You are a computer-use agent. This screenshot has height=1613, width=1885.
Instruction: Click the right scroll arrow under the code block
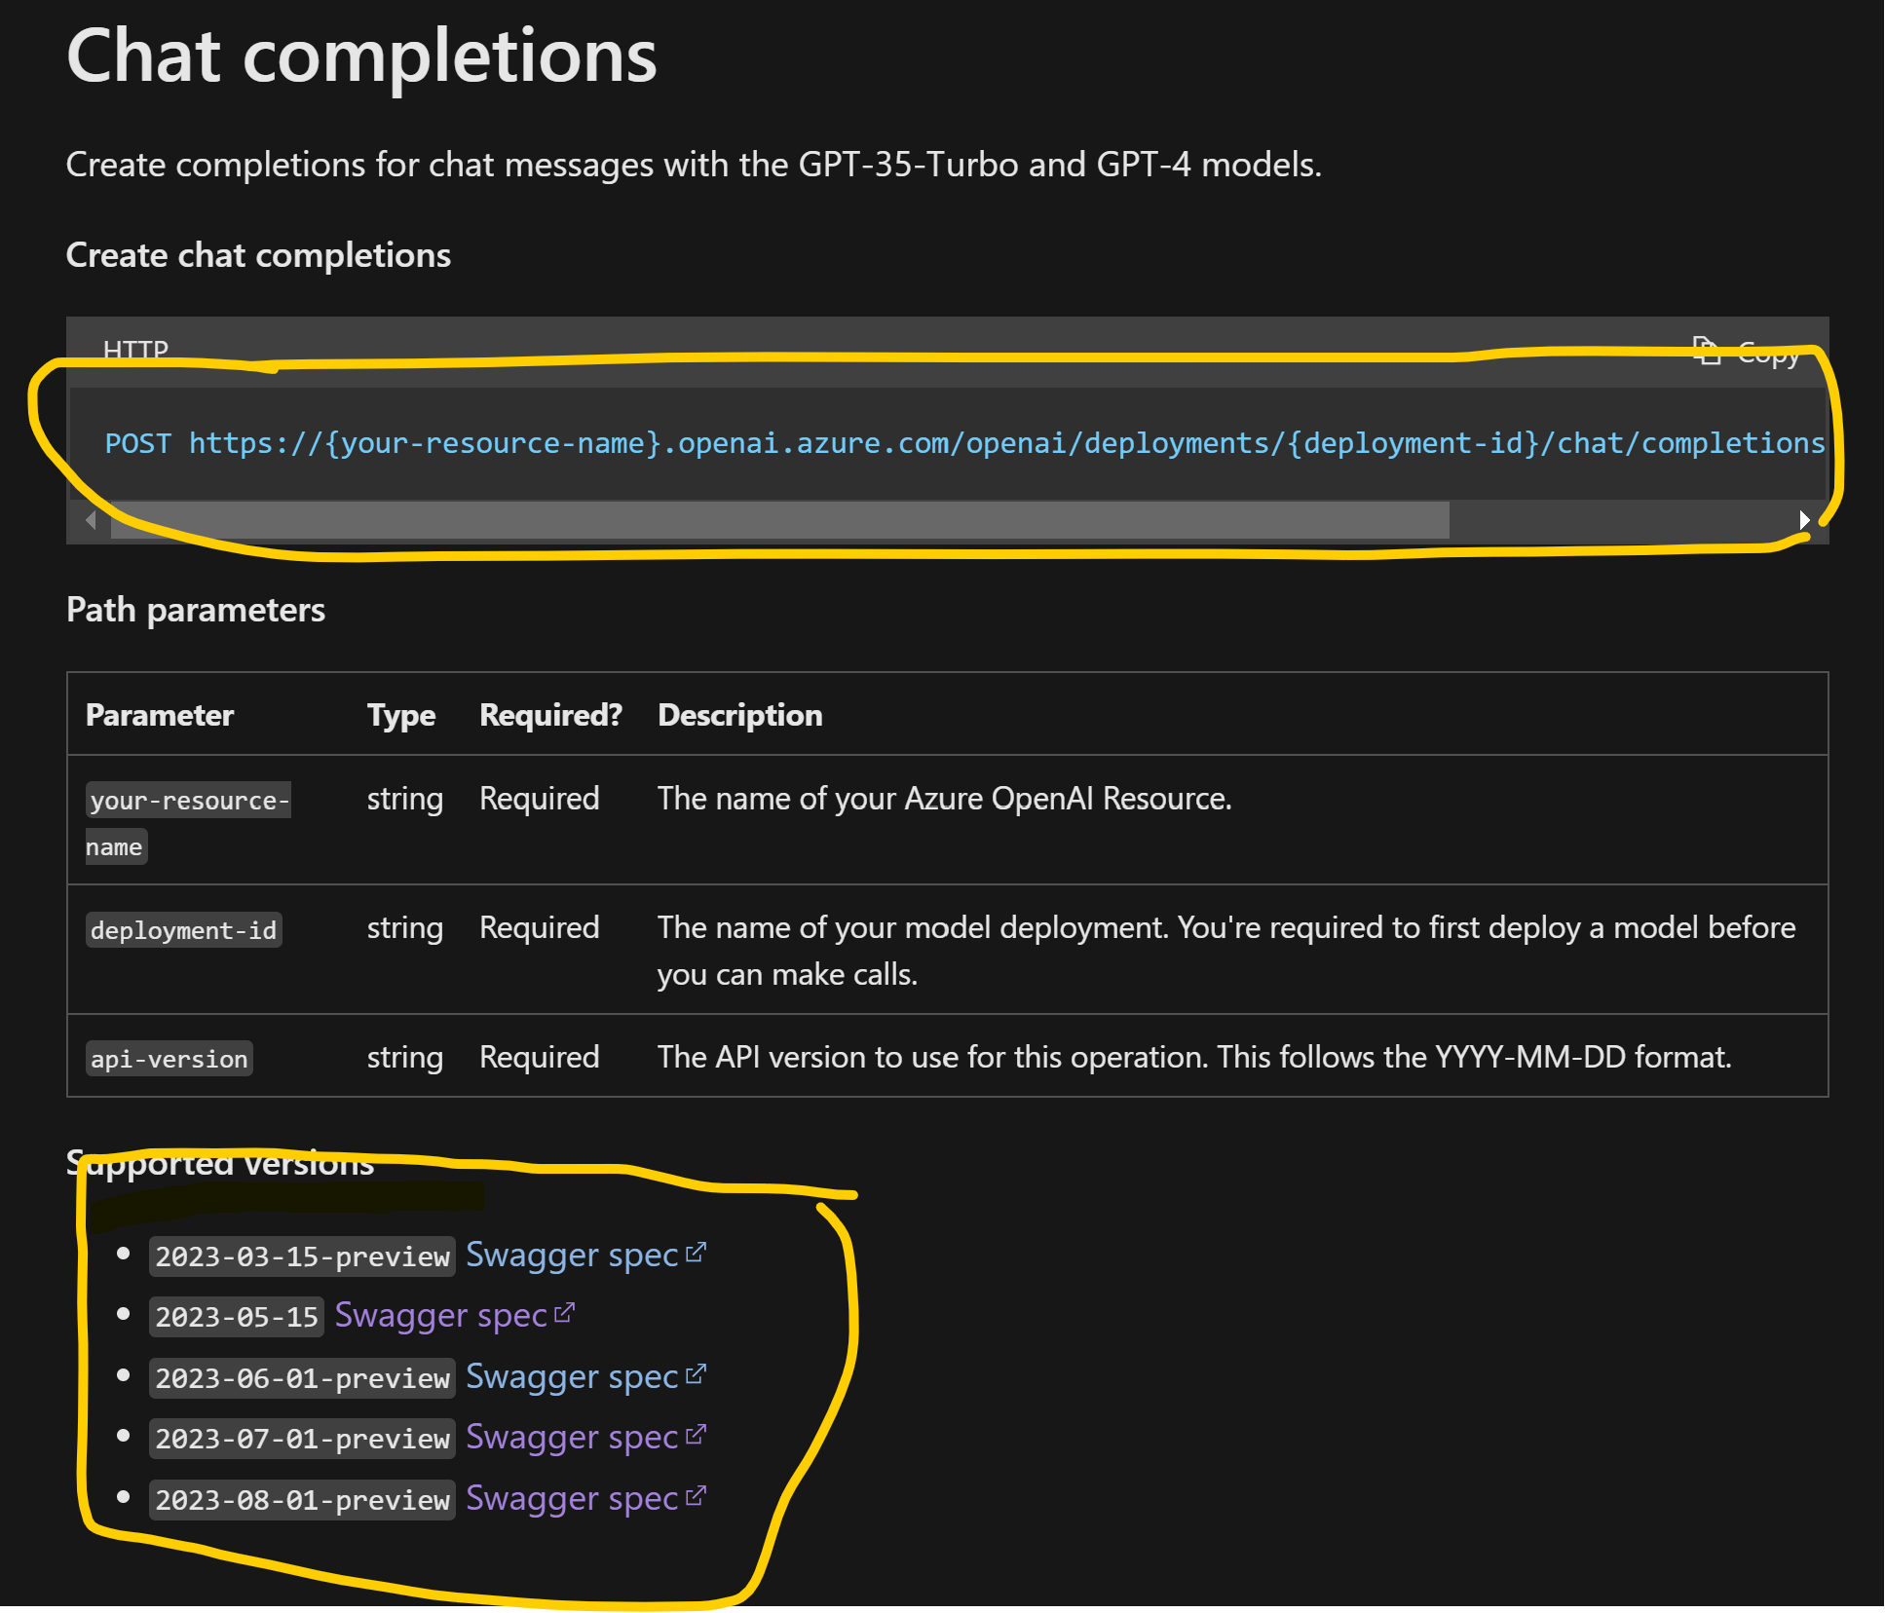coord(1806,520)
